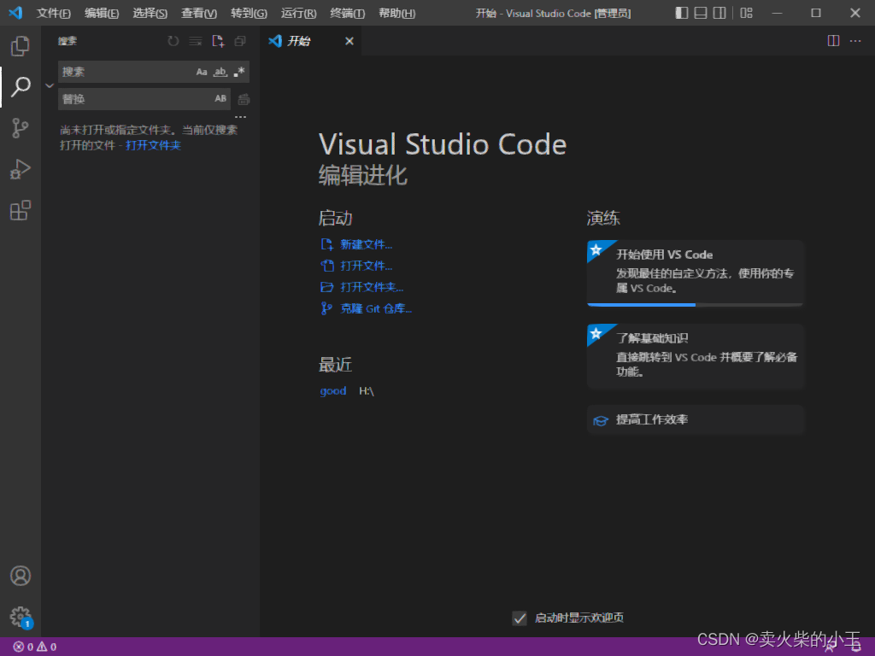
Task: Click the H:\ recent path text
Action: [x=366, y=391]
